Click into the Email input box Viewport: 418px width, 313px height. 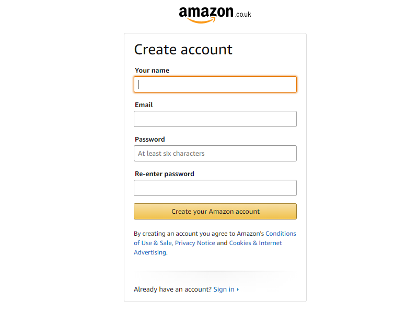215,119
